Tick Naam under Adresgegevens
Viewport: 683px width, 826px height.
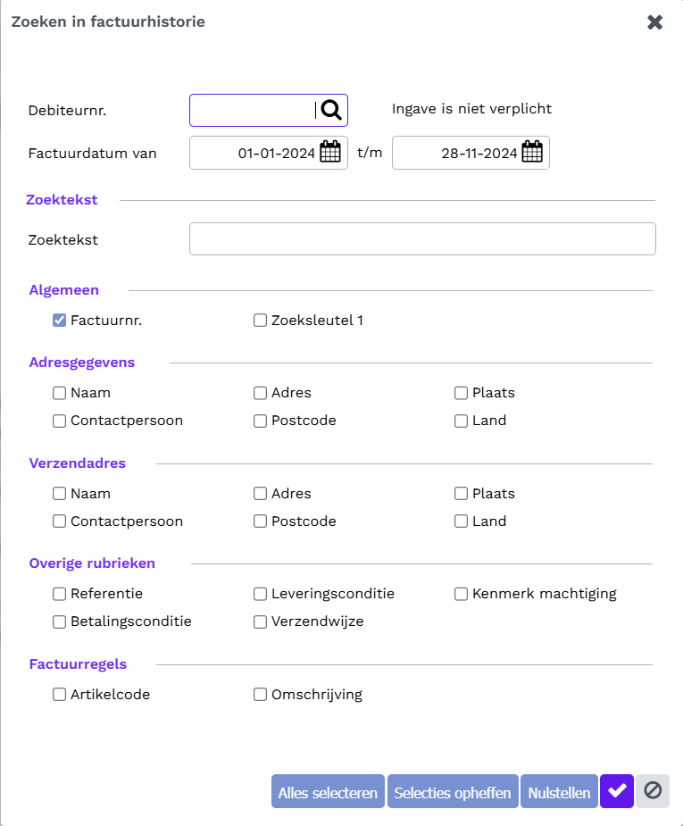pos(59,393)
